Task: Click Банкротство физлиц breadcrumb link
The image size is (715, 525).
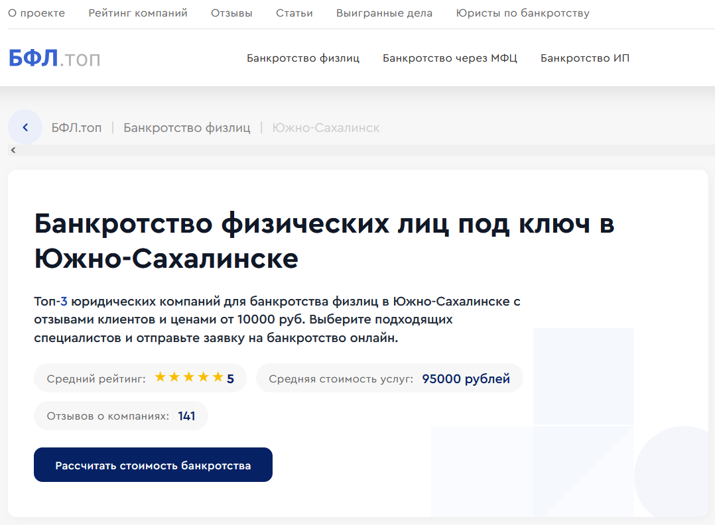Action: click(187, 127)
